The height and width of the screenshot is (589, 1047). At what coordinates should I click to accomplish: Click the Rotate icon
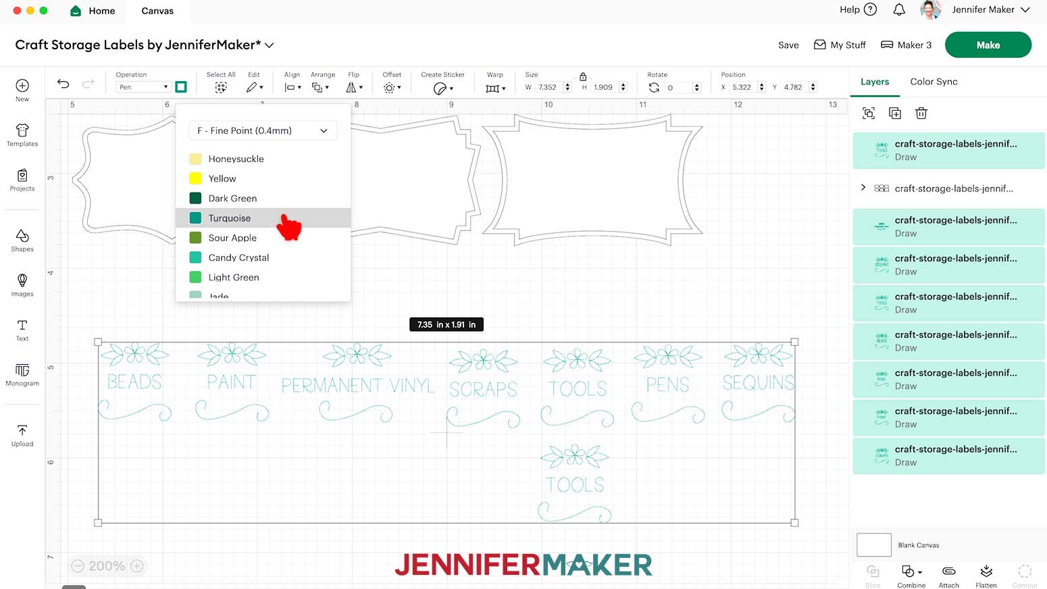point(654,88)
